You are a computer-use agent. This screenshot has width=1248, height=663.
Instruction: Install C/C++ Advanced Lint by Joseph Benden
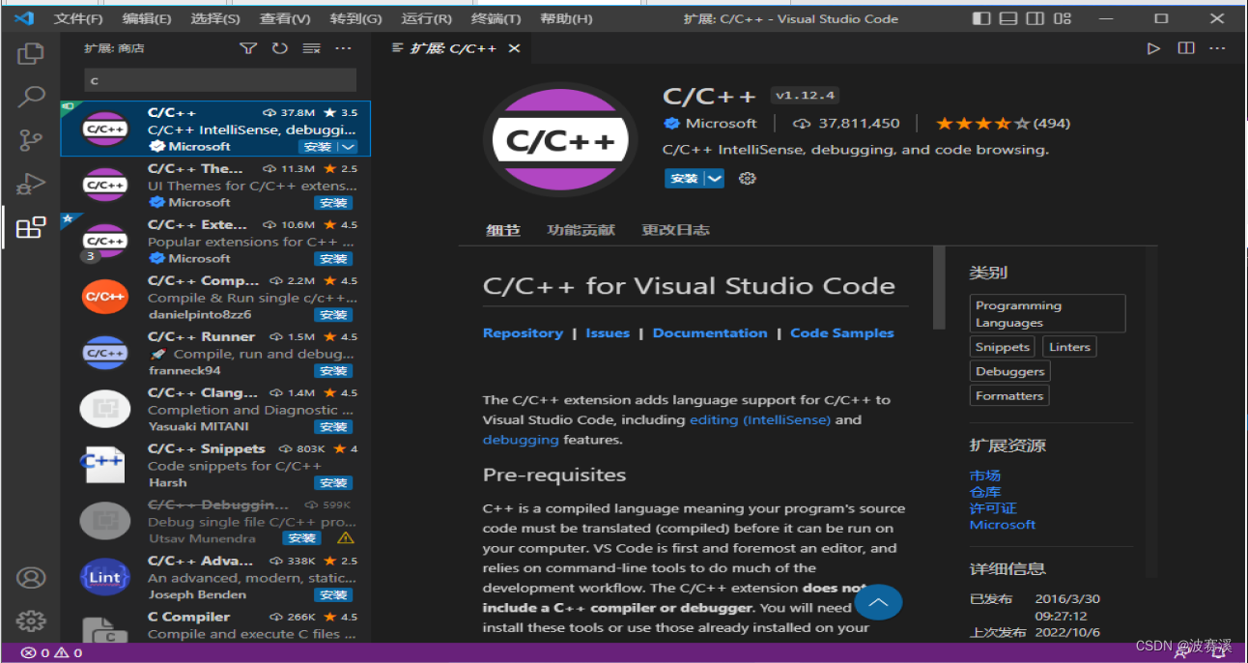[x=333, y=595]
